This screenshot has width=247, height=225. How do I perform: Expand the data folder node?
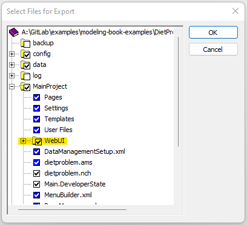(12, 65)
